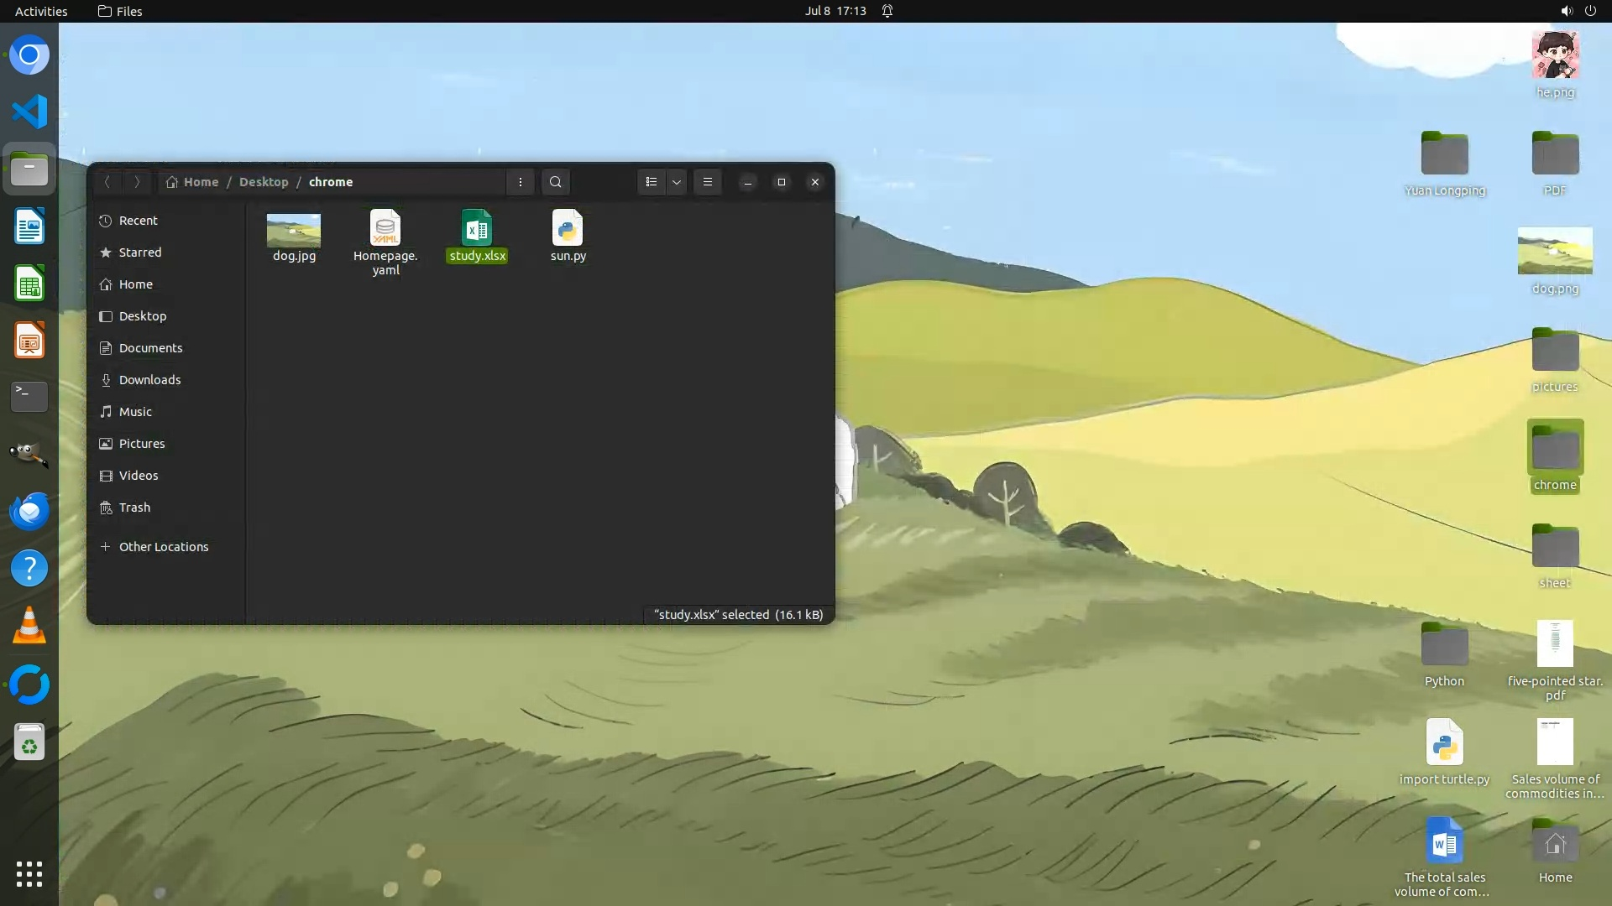Open the Files app menu in top bar
Image resolution: width=1612 pixels, height=906 pixels.
[120, 11]
